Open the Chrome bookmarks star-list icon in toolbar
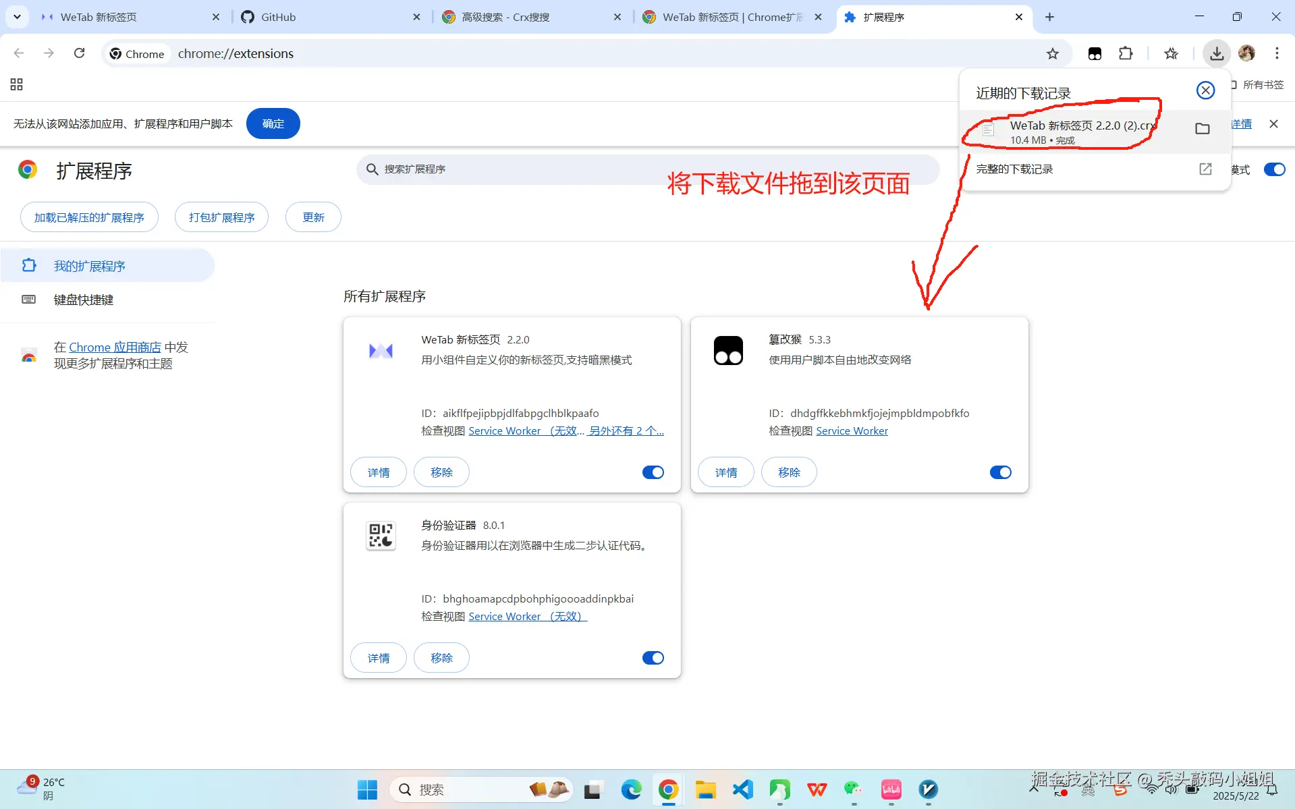The width and height of the screenshot is (1295, 809). click(1171, 54)
